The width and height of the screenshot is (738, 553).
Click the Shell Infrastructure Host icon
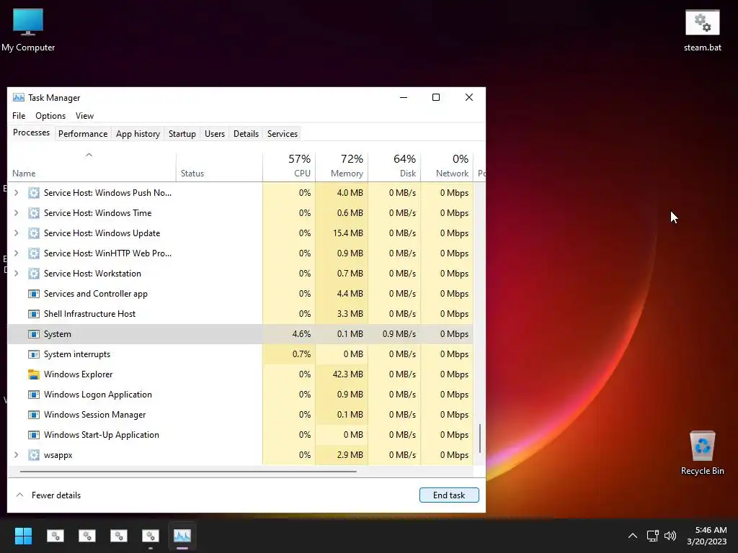coord(33,314)
